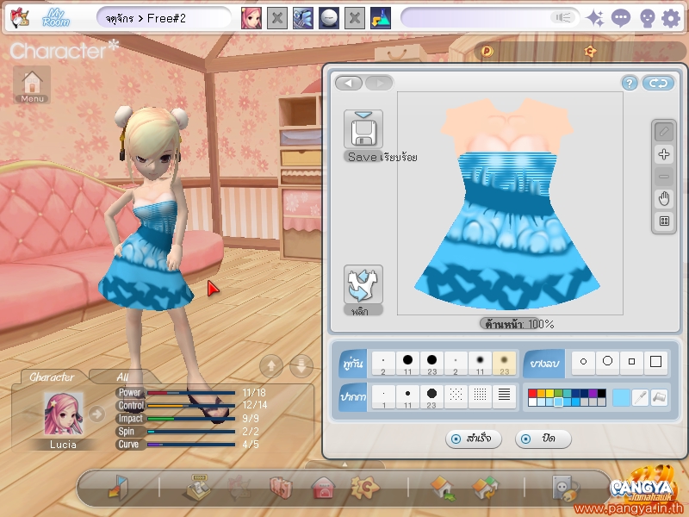Click the blue wing item slot

(303, 18)
